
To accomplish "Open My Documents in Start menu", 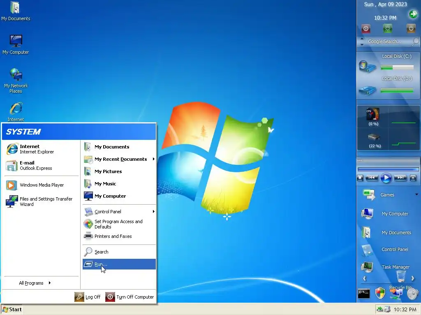I will (119, 147).
